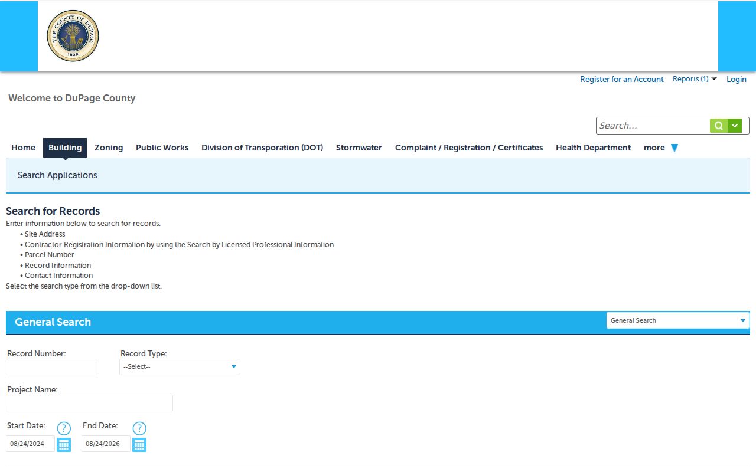Click the Contact Information bullet text
Viewport: 756px width, 472px height.
pyautogui.click(x=59, y=276)
